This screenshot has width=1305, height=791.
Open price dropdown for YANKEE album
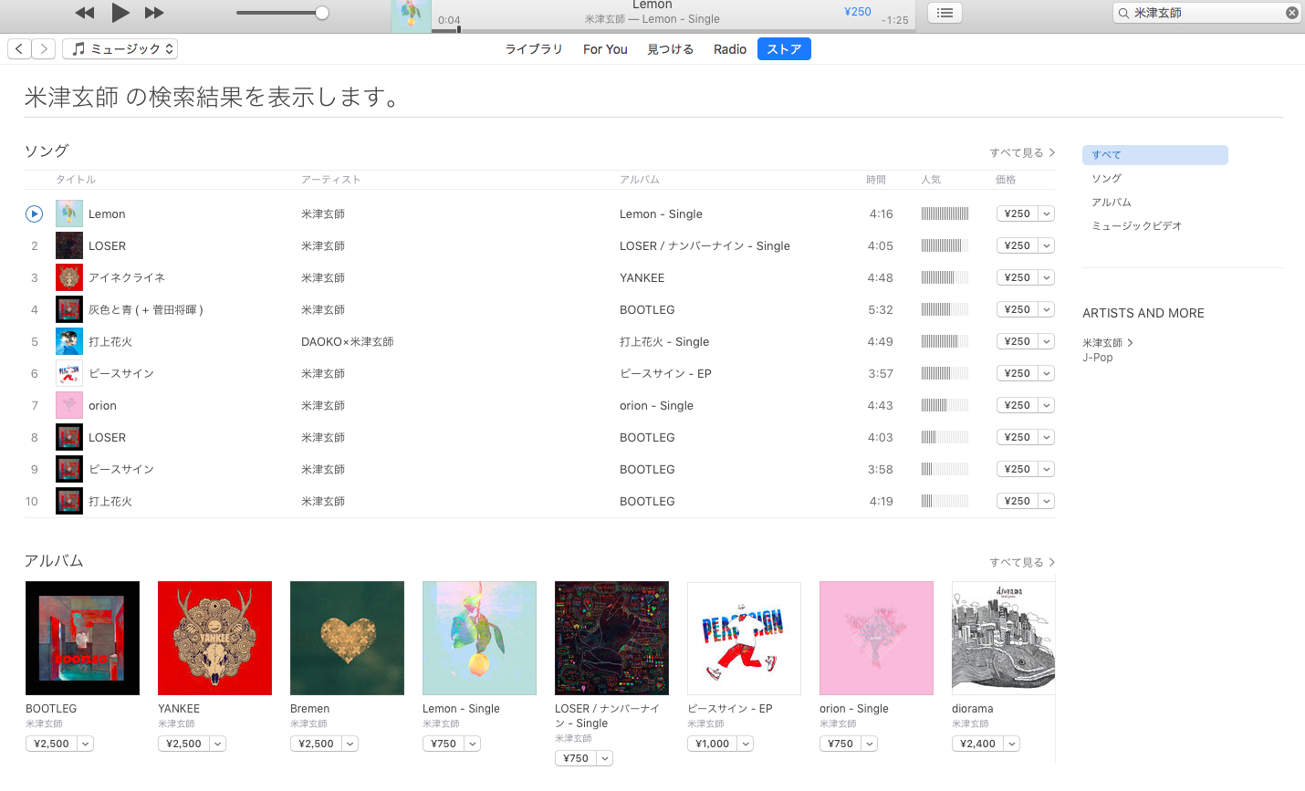218,744
